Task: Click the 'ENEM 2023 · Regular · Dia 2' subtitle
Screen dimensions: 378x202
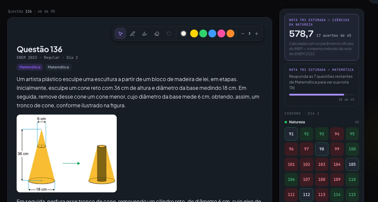Action: [x=47, y=58]
